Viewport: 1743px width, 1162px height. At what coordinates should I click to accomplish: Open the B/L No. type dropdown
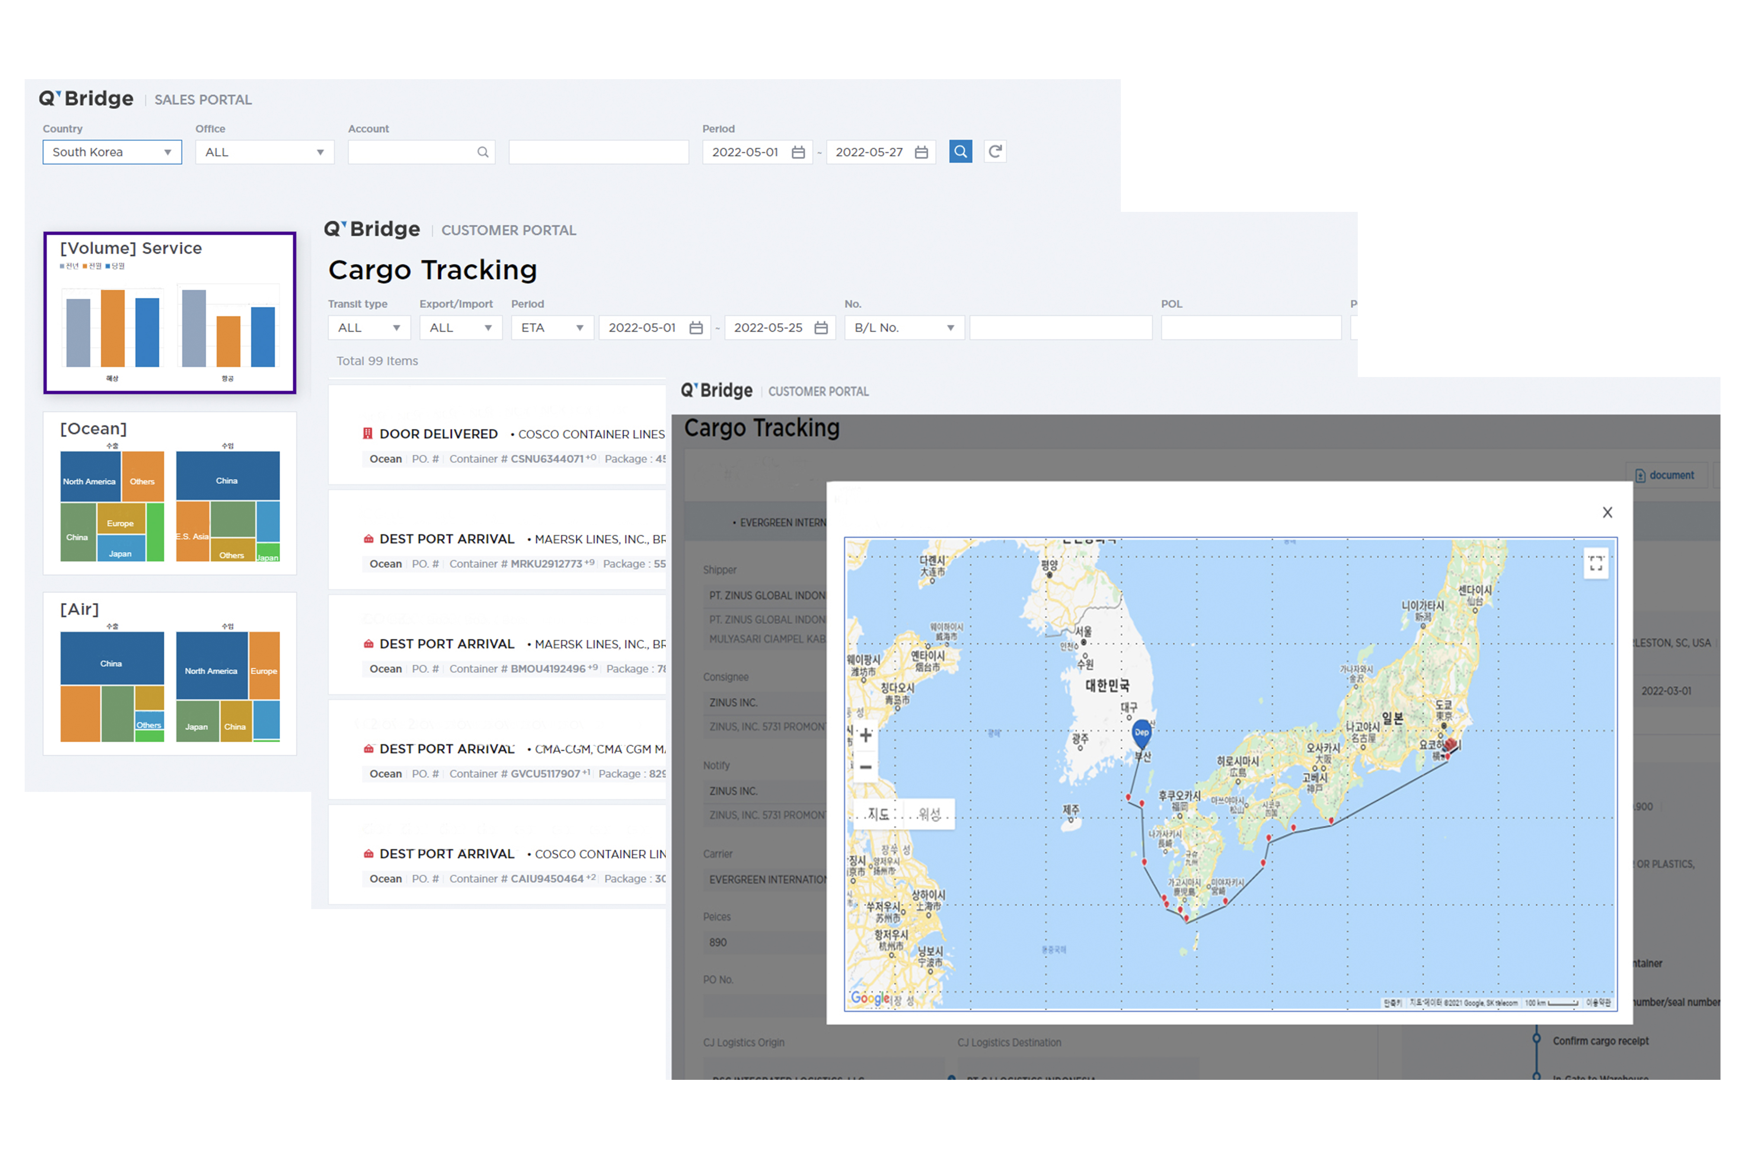click(904, 328)
